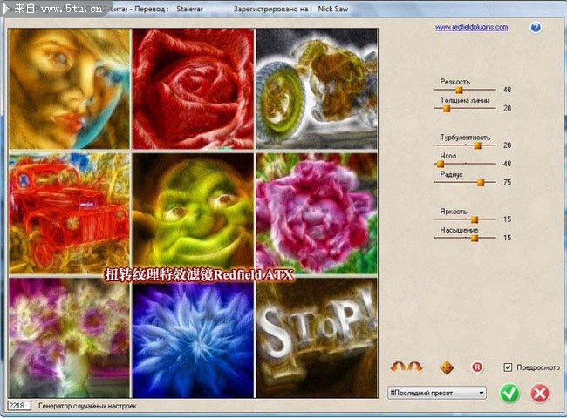
Task: Click the Угол slider handle
Action: (441, 164)
